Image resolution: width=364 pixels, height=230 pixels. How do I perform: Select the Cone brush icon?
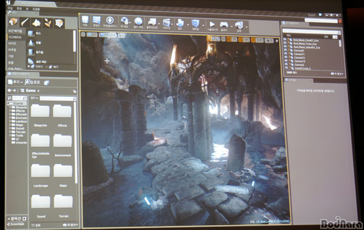pos(31,42)
